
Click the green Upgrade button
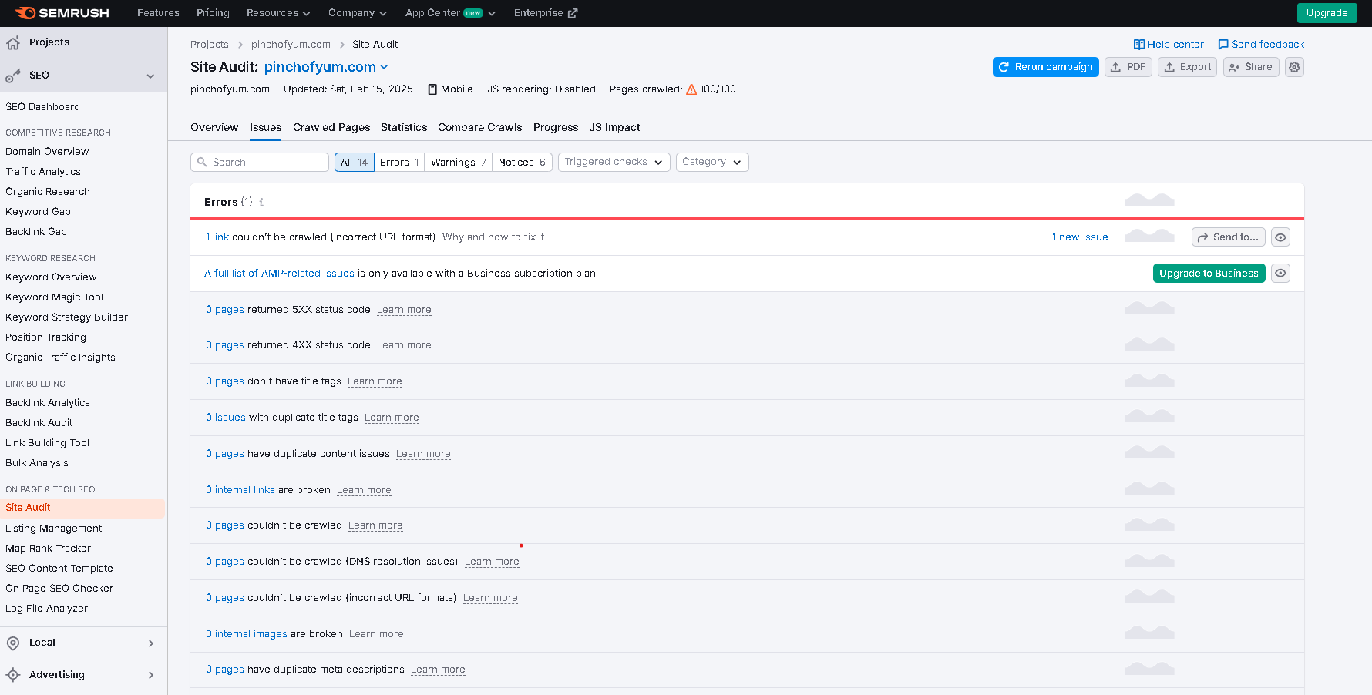click(x=1327, y=13)
